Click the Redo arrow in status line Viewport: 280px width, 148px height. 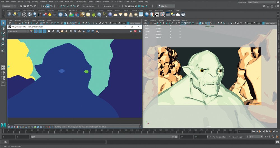click(35, 6)
